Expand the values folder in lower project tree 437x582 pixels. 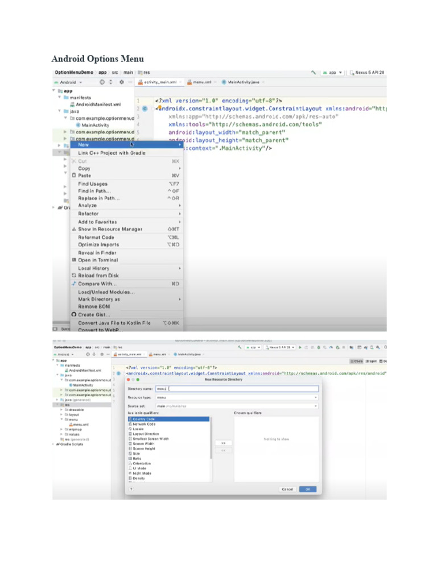[x=61, y=434]
